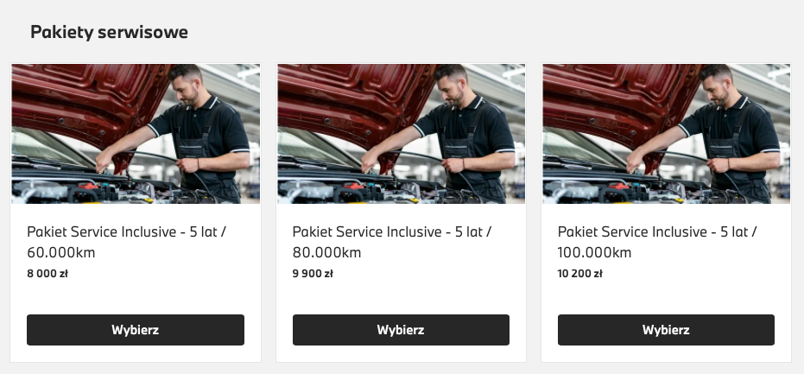Choose the 60.000km package with Wybierz

coord(136,330)
